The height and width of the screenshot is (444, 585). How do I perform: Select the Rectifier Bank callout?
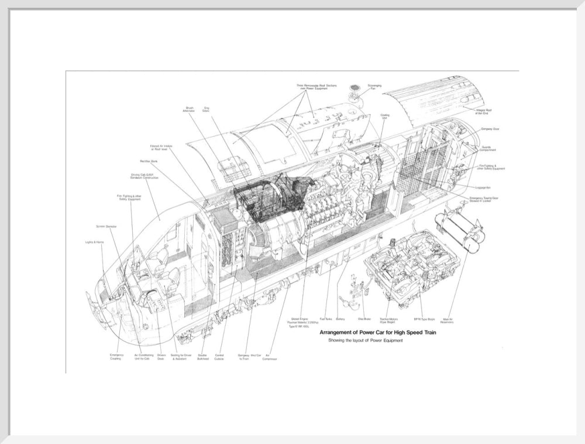pyautogui.click(x=149, y=160)
